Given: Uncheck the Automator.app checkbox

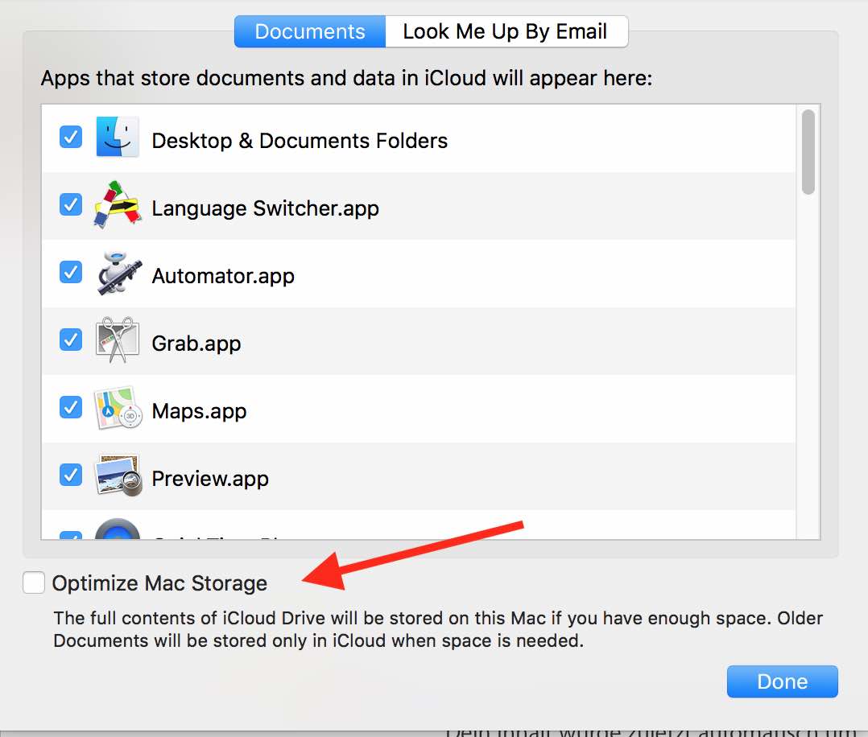Looking at the screenshot, I should point(71,273).
